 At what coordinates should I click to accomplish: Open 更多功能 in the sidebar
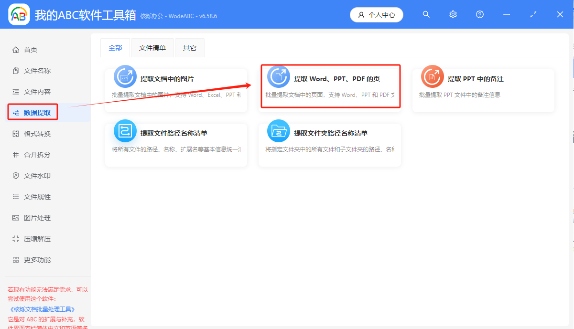(x=32, y=259)
